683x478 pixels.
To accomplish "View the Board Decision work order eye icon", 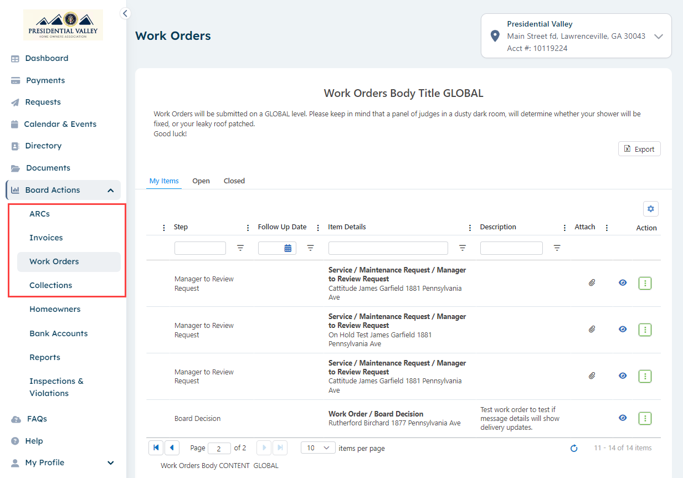I will pyautogui.click(x=623, y=418).
